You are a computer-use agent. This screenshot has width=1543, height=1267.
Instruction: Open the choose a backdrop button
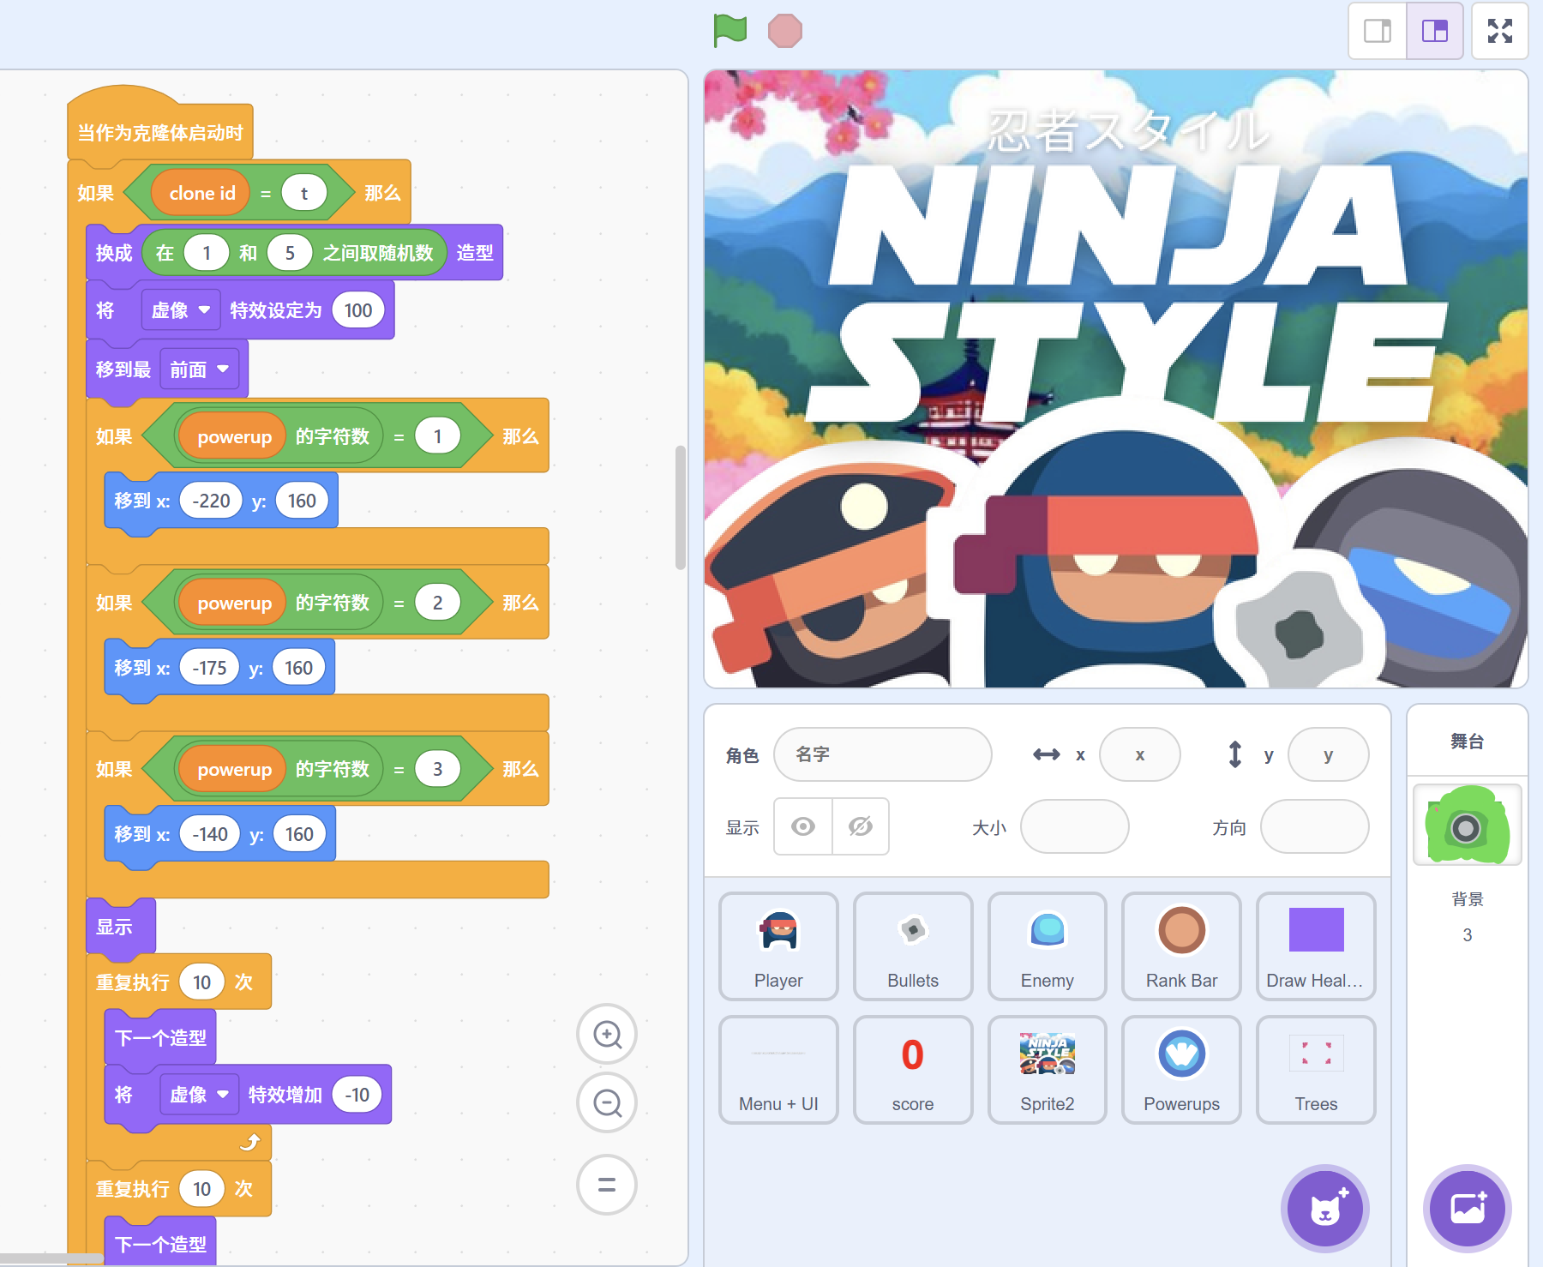click(1468, 1209)
